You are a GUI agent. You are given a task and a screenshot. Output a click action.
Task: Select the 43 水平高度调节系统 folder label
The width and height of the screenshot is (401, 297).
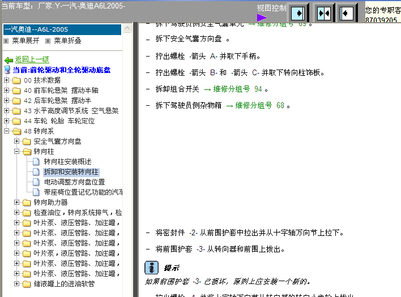71,111
